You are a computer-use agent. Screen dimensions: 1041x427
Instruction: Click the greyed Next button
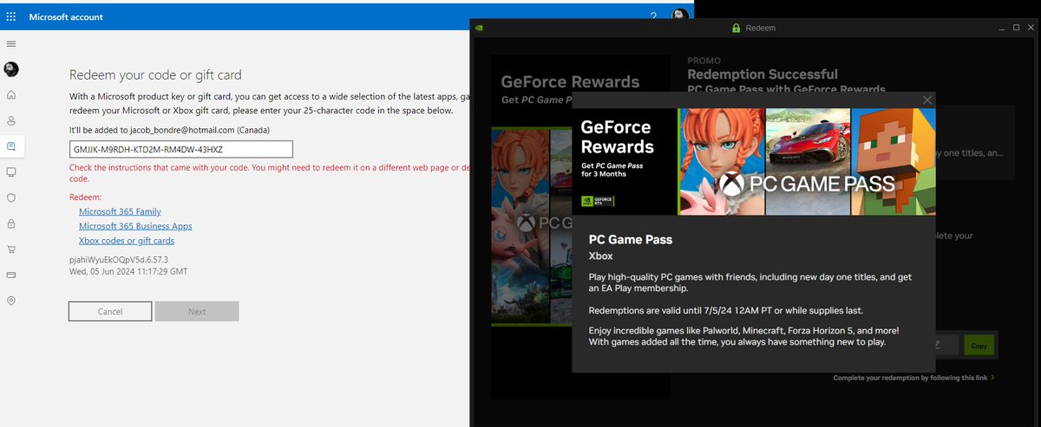[x=197, y=312]
